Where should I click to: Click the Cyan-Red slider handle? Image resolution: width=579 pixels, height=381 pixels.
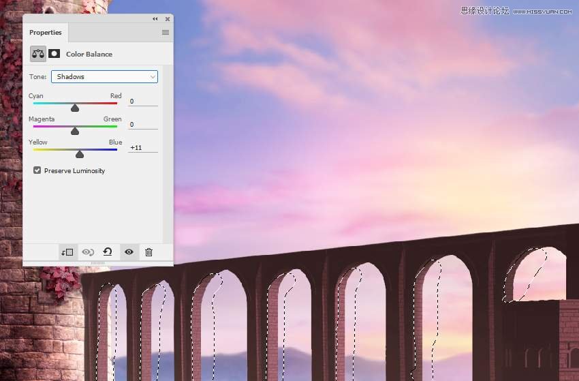tap(75, 108)
